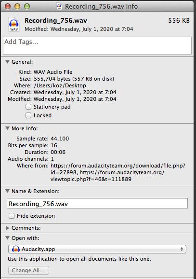This screenshot has width=196, height=279.
Task: Click the large WAV file icon in header
Action: point(14,25)
